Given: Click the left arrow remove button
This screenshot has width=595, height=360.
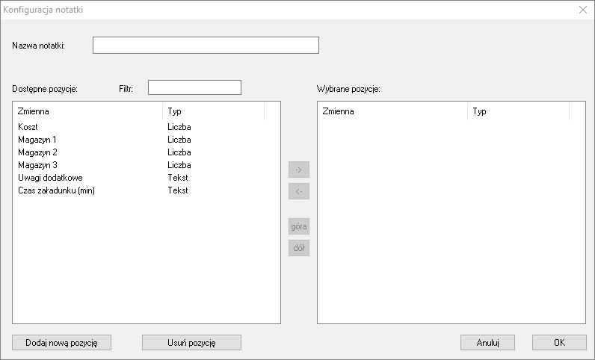Looking at the screenshot, I should click(299, 191).
